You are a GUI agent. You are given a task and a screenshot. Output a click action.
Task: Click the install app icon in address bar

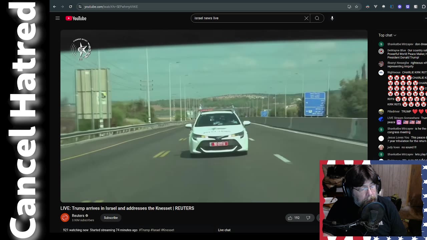[x=349, y=7]
